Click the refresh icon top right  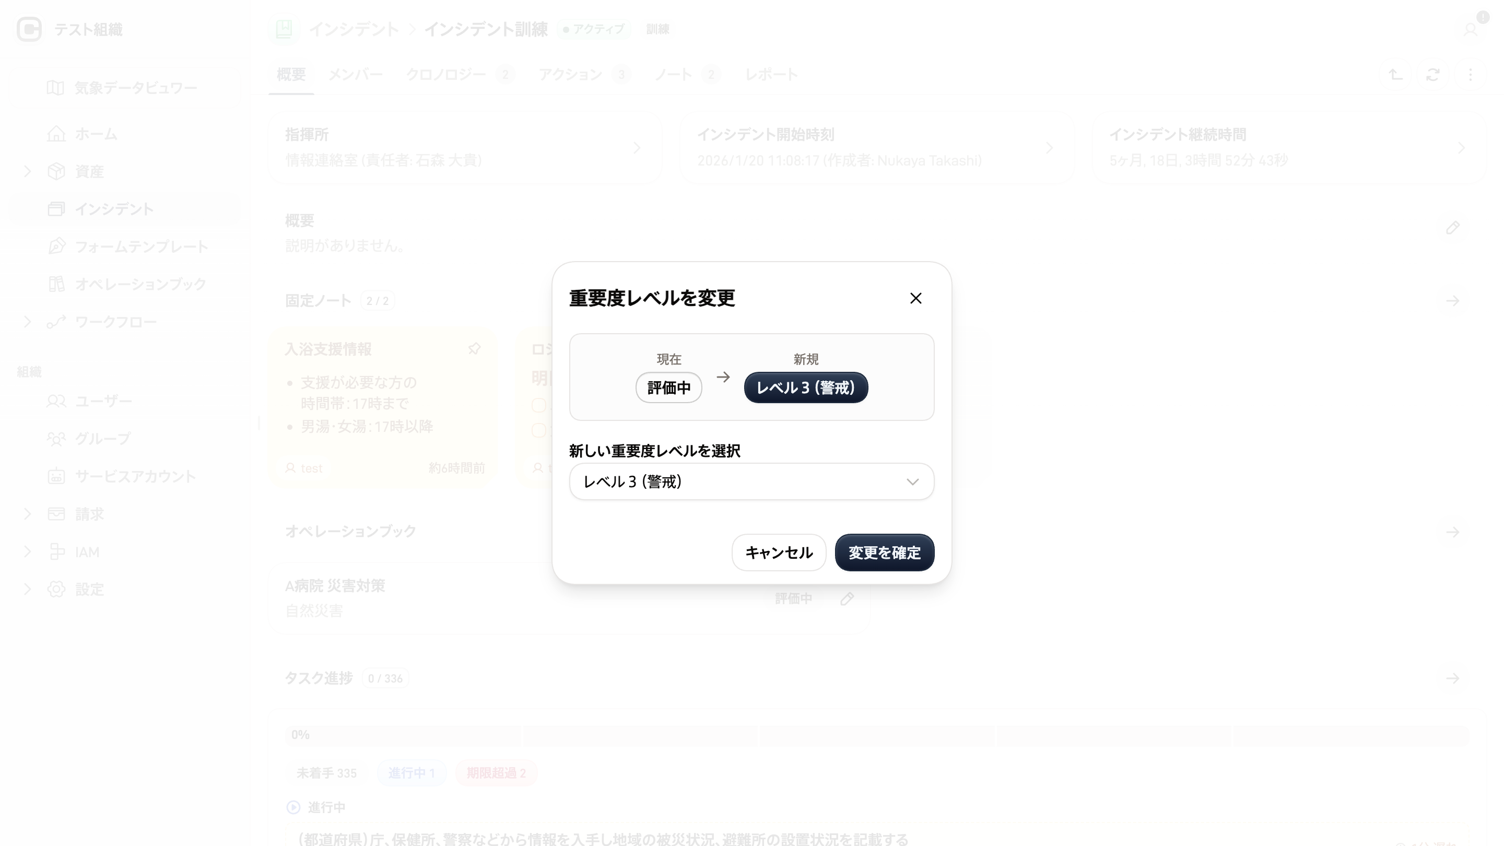click(x=1433, y=75)
